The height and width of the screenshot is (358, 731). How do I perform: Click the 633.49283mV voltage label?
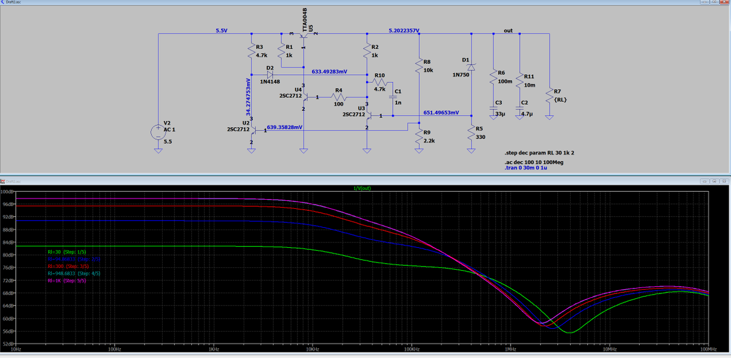click(330, 71)
